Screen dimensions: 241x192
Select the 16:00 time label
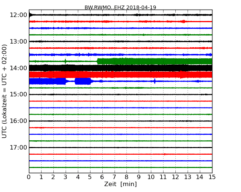[x=19, y=121]
